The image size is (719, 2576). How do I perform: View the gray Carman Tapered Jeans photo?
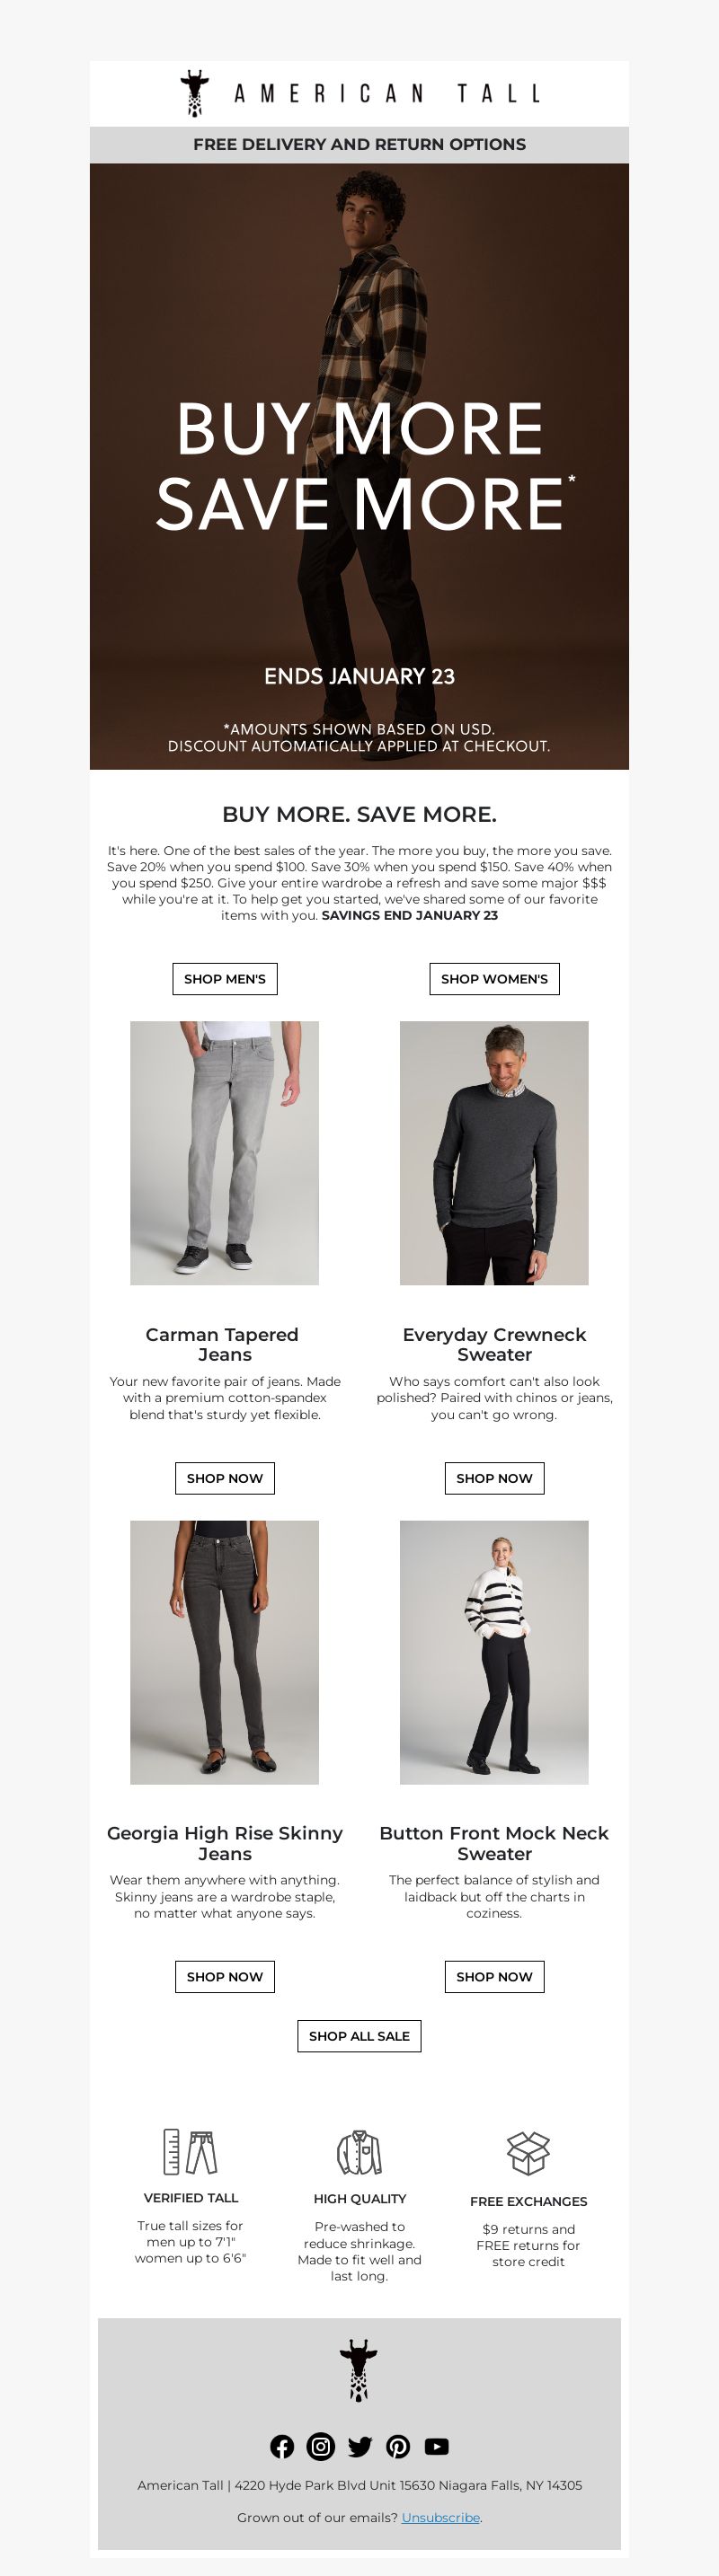click(225, 1153)
